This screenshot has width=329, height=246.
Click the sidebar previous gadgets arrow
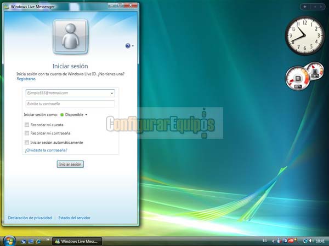pyautogui.click(x=315, y=7)
